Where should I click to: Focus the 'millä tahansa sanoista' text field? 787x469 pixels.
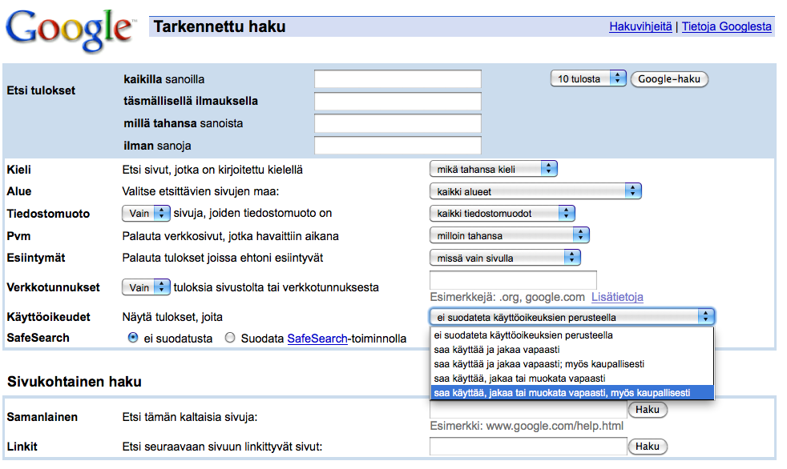pos(398,123)
